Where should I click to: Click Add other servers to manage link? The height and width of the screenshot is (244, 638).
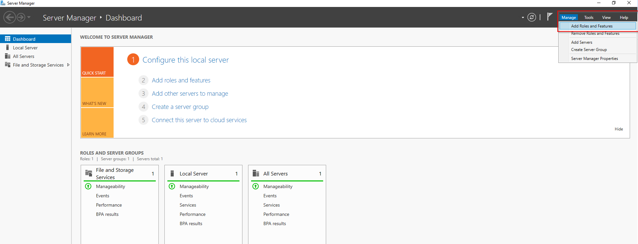(x=190, y=94)
